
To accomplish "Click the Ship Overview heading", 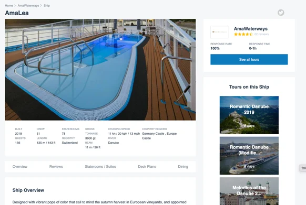I will 28,190.
